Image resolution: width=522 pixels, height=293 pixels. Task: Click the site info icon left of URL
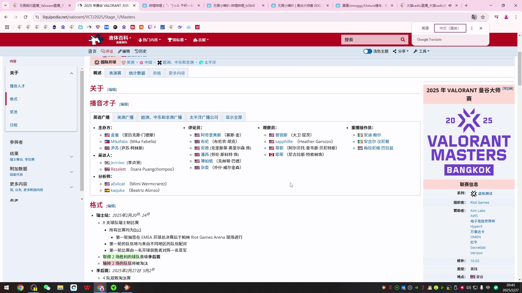point(37,17)
